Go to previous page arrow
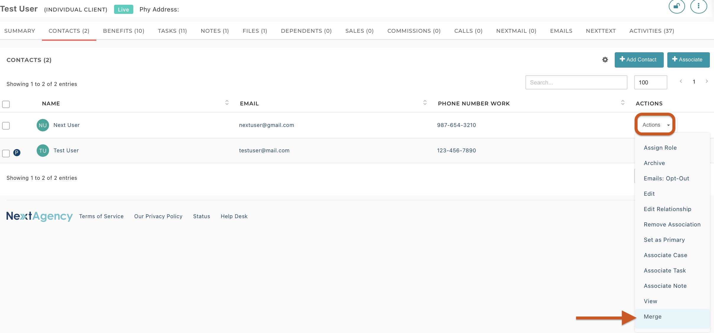Viewport: 714px width, 333px height. pyautogui.click(x=681, y=81)
